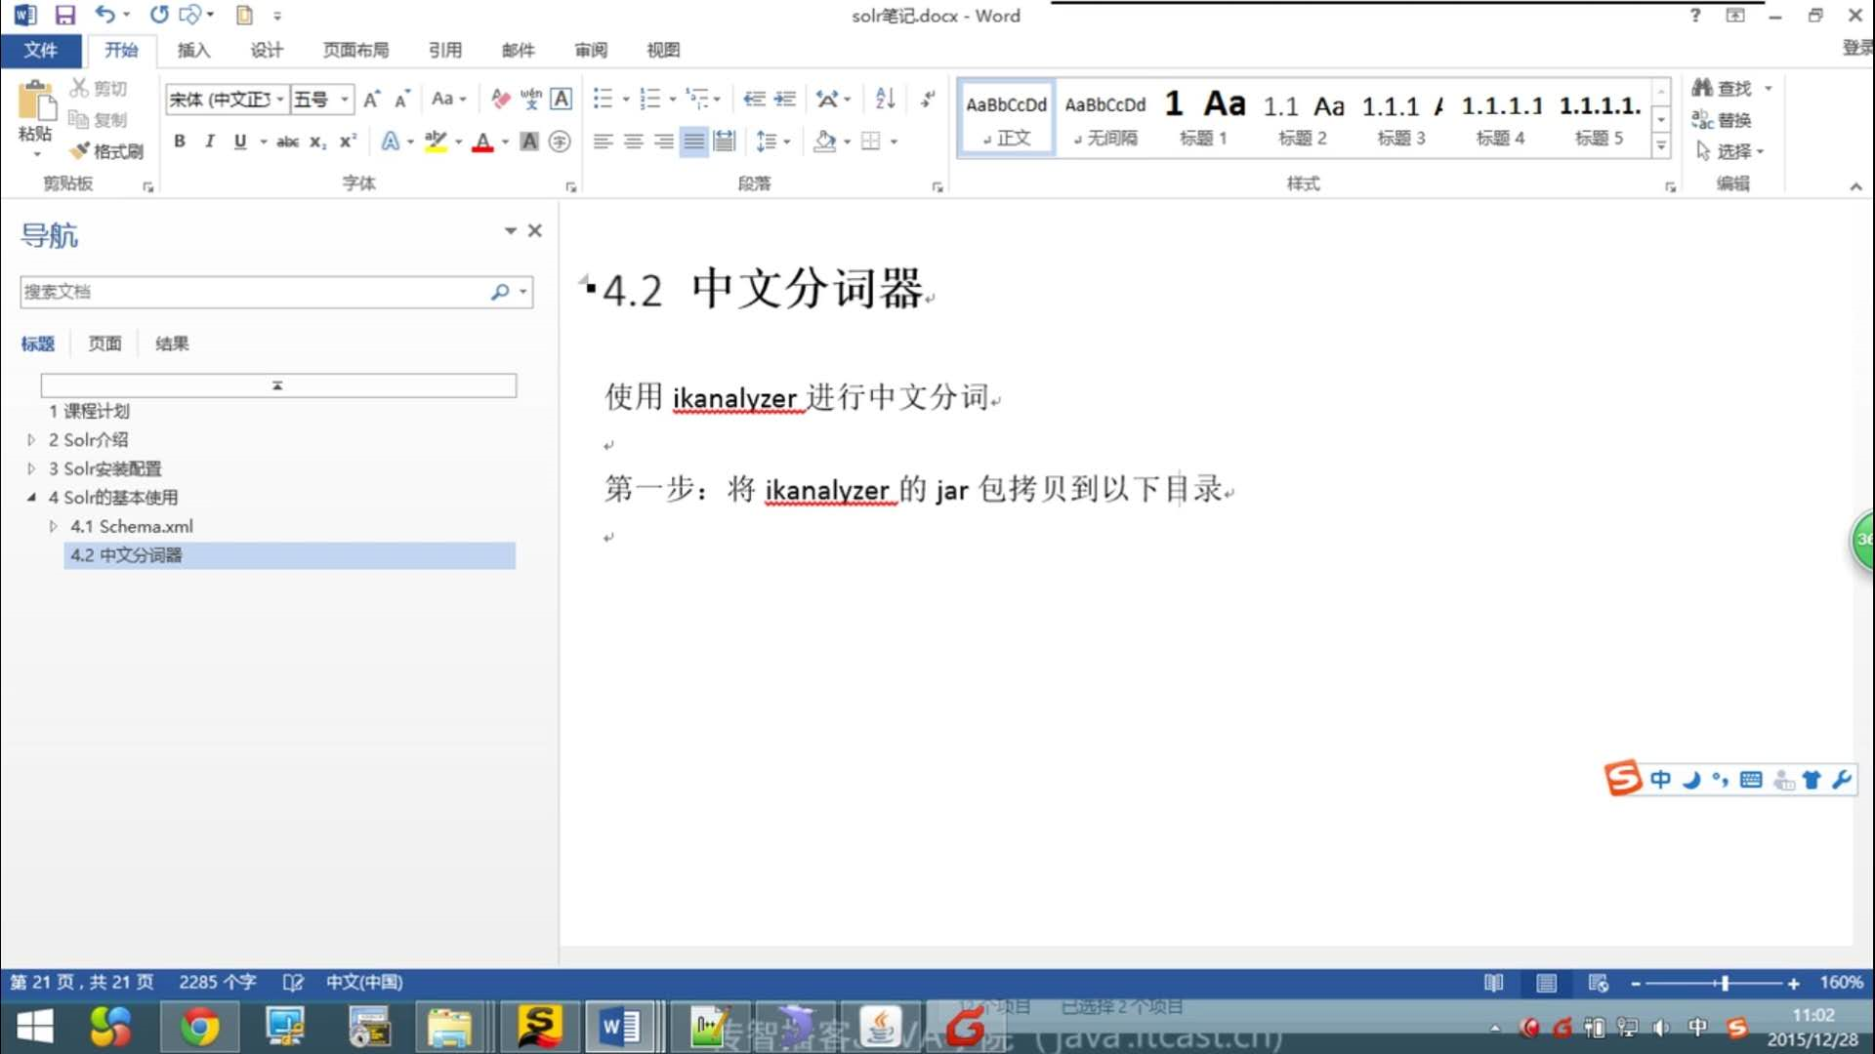
Task: Apply superscript formatting
Action: point(348,142)
